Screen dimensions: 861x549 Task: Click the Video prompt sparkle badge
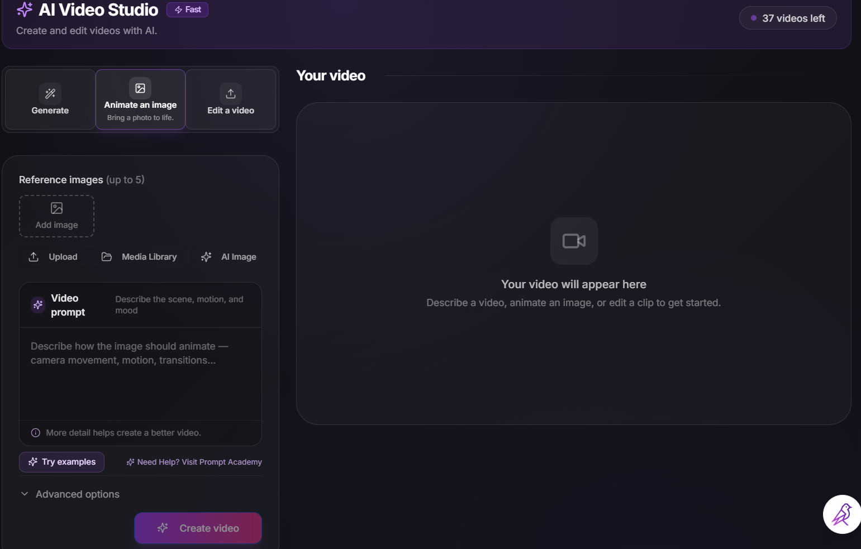[38, 305]
